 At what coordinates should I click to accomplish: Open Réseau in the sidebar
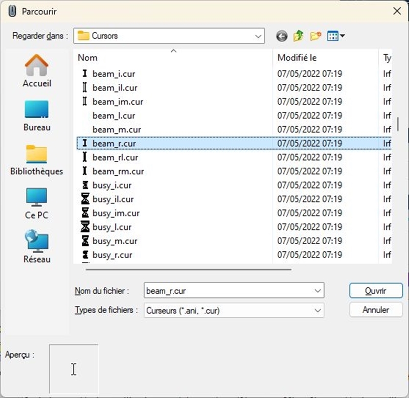point(37,247)
